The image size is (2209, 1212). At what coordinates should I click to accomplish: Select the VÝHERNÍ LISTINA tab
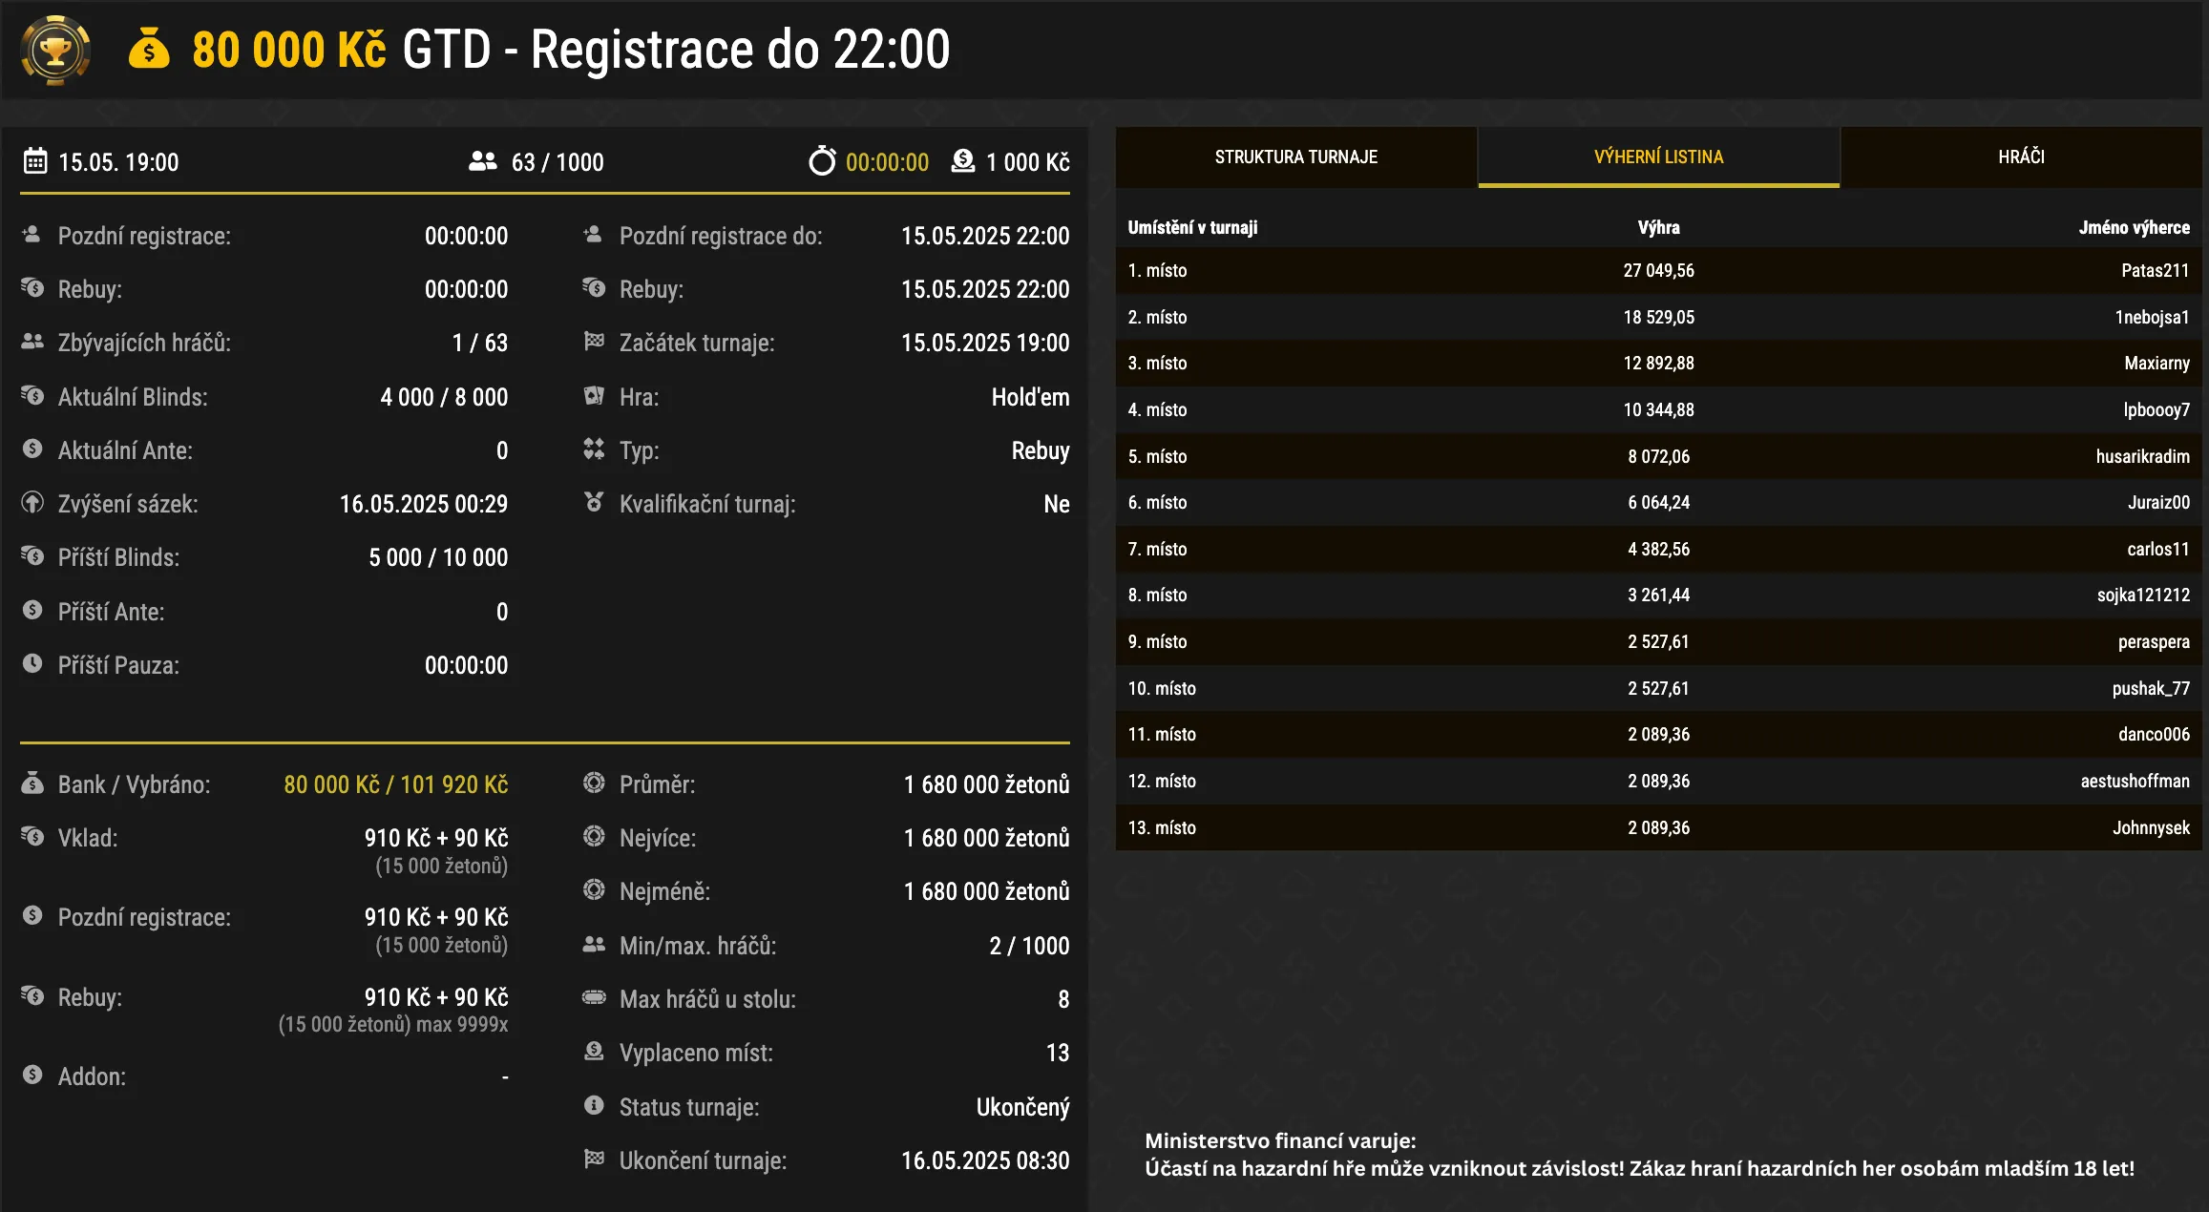(1659, 157)
